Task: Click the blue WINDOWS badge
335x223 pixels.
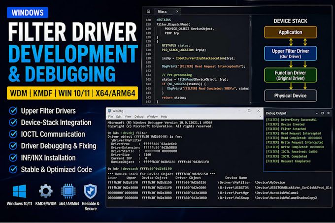Action: (x=28, y=13)
